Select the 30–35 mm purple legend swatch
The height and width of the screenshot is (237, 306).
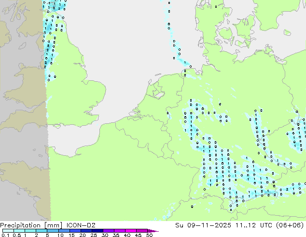tap(109, 231)
